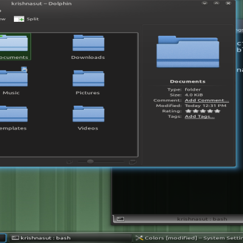
Task: Click the black Konsole terminal area
Action: [x=177, y=191]
